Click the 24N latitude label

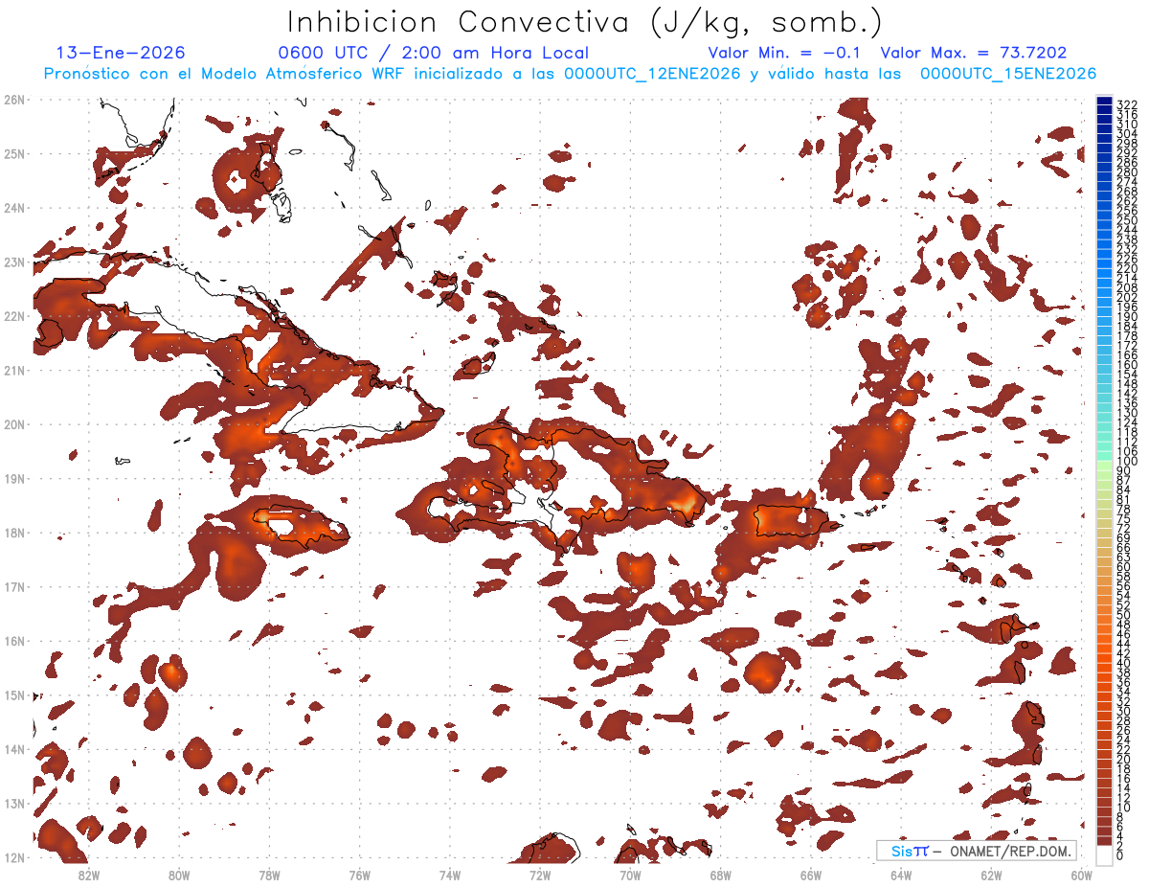(14, 208)
